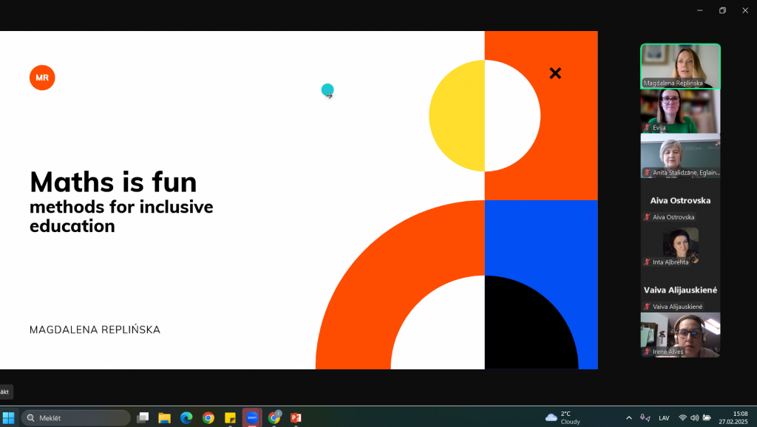Click the Task View icon

(x=143, y=417)
